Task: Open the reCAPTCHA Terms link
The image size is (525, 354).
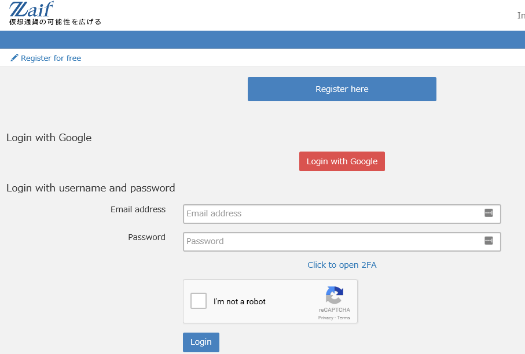Action: point(343,318)
